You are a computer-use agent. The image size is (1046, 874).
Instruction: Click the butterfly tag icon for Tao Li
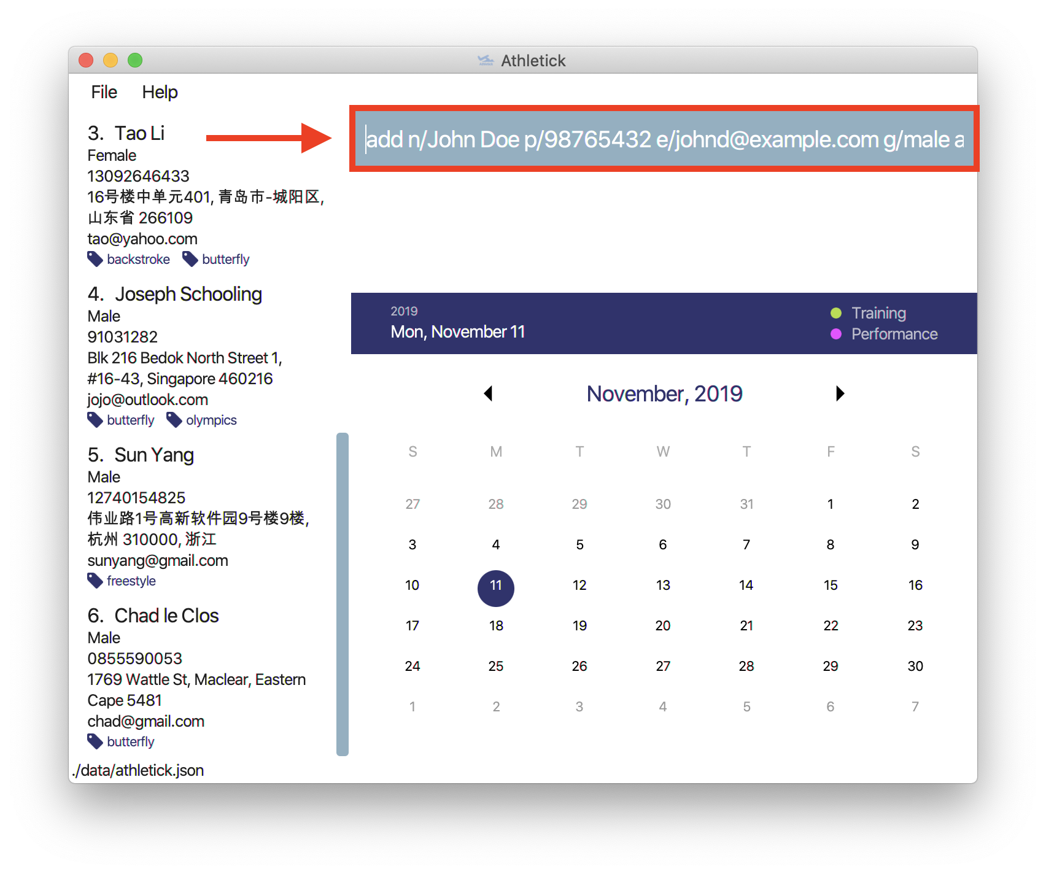190,259
